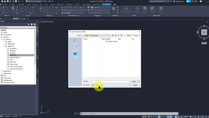Sort files by Size column
The height and width of the screenshot is (118, 209).
coord(133,39)
